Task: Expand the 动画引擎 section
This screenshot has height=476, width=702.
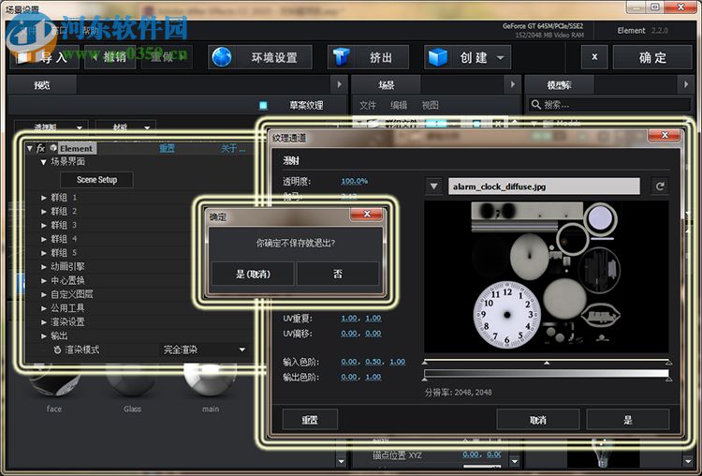Action: coord(43,267)
